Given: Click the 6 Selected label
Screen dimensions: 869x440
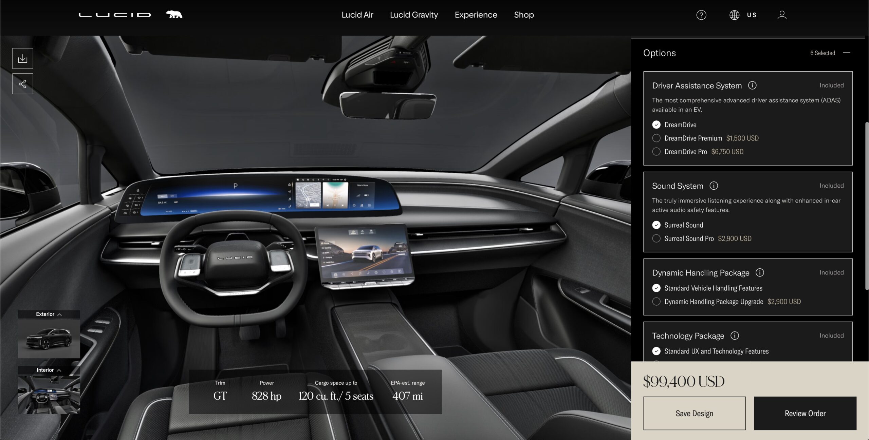Looking at the screenshot, I should point(822,53).
